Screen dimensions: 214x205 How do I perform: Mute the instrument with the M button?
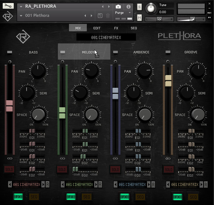(139, 17)
